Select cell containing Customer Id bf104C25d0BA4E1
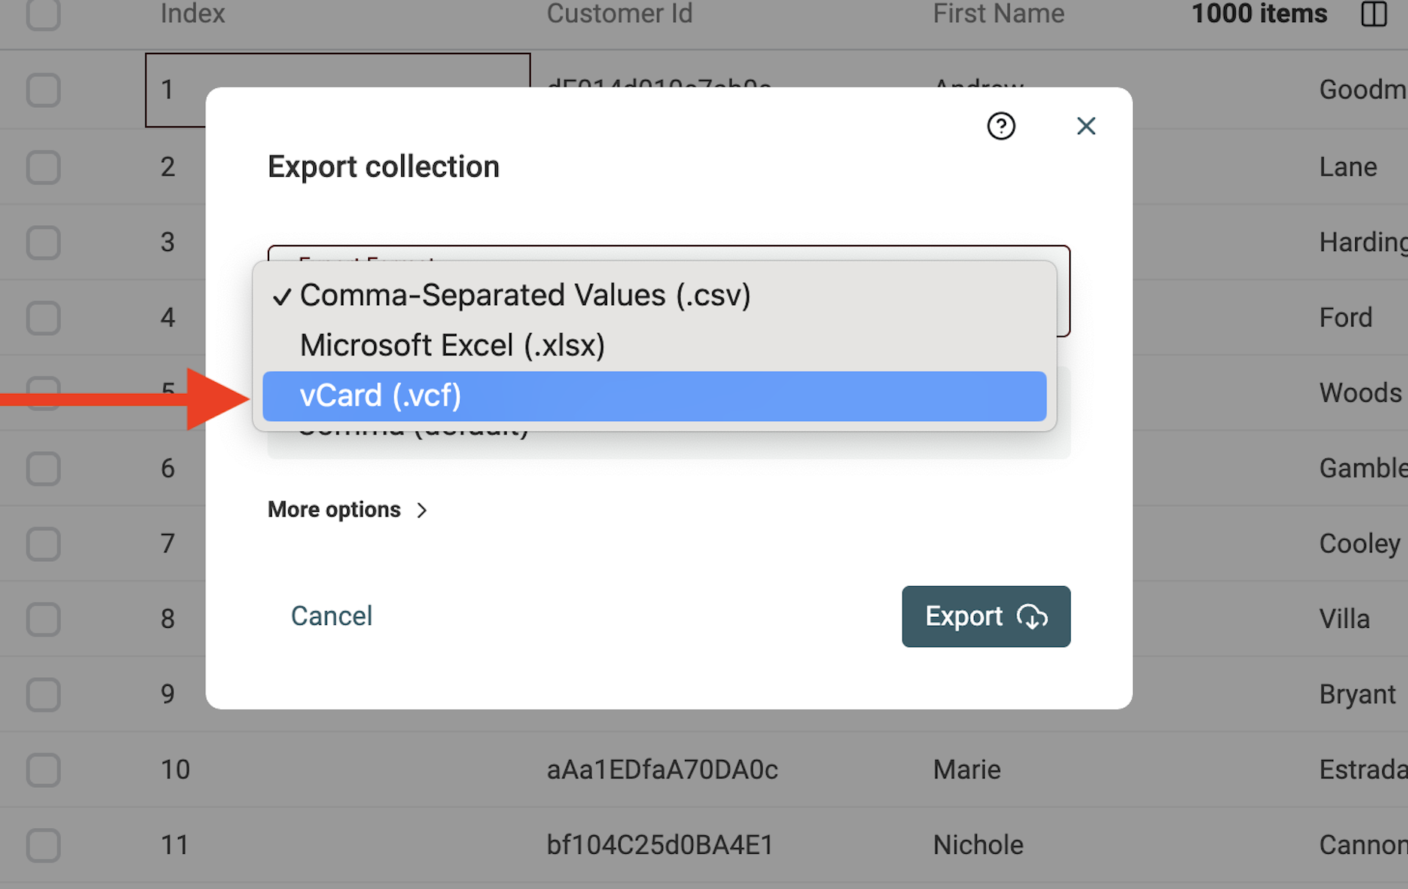The image size is (1408, 889). (660, 844)
